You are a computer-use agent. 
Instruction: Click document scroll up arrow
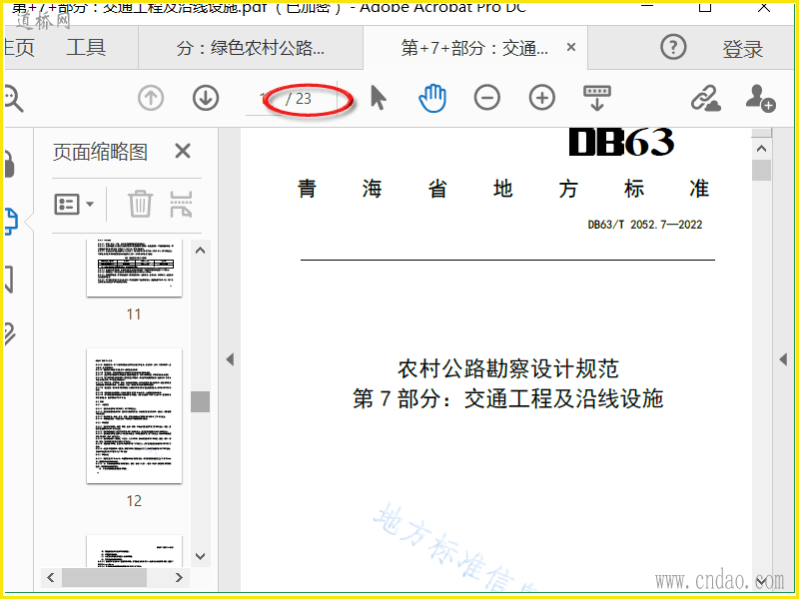pos(761,149)
